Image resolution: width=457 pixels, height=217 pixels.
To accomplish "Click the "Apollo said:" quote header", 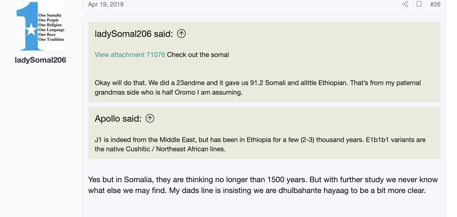I will 118,119.
